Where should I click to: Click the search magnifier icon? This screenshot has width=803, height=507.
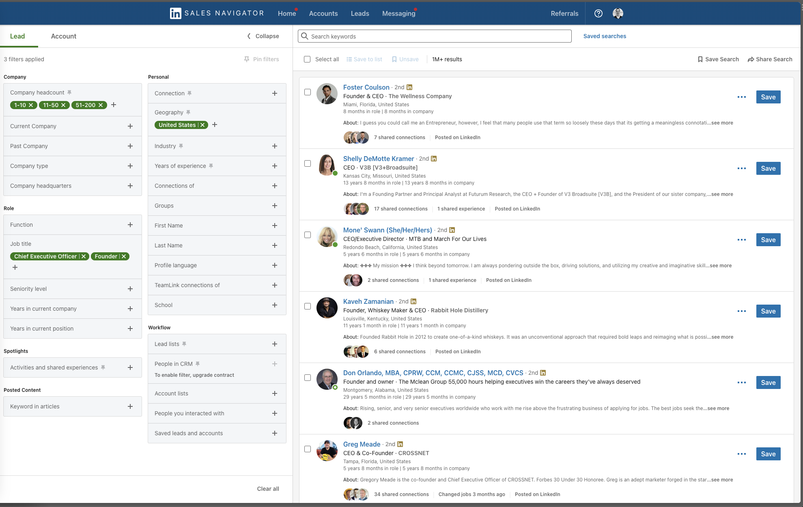click(305, 36)
